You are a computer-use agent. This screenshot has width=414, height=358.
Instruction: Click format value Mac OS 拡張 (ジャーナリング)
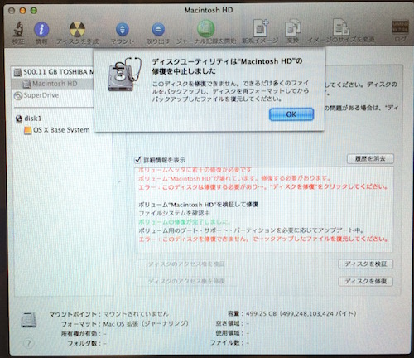[x=146, y=324]
